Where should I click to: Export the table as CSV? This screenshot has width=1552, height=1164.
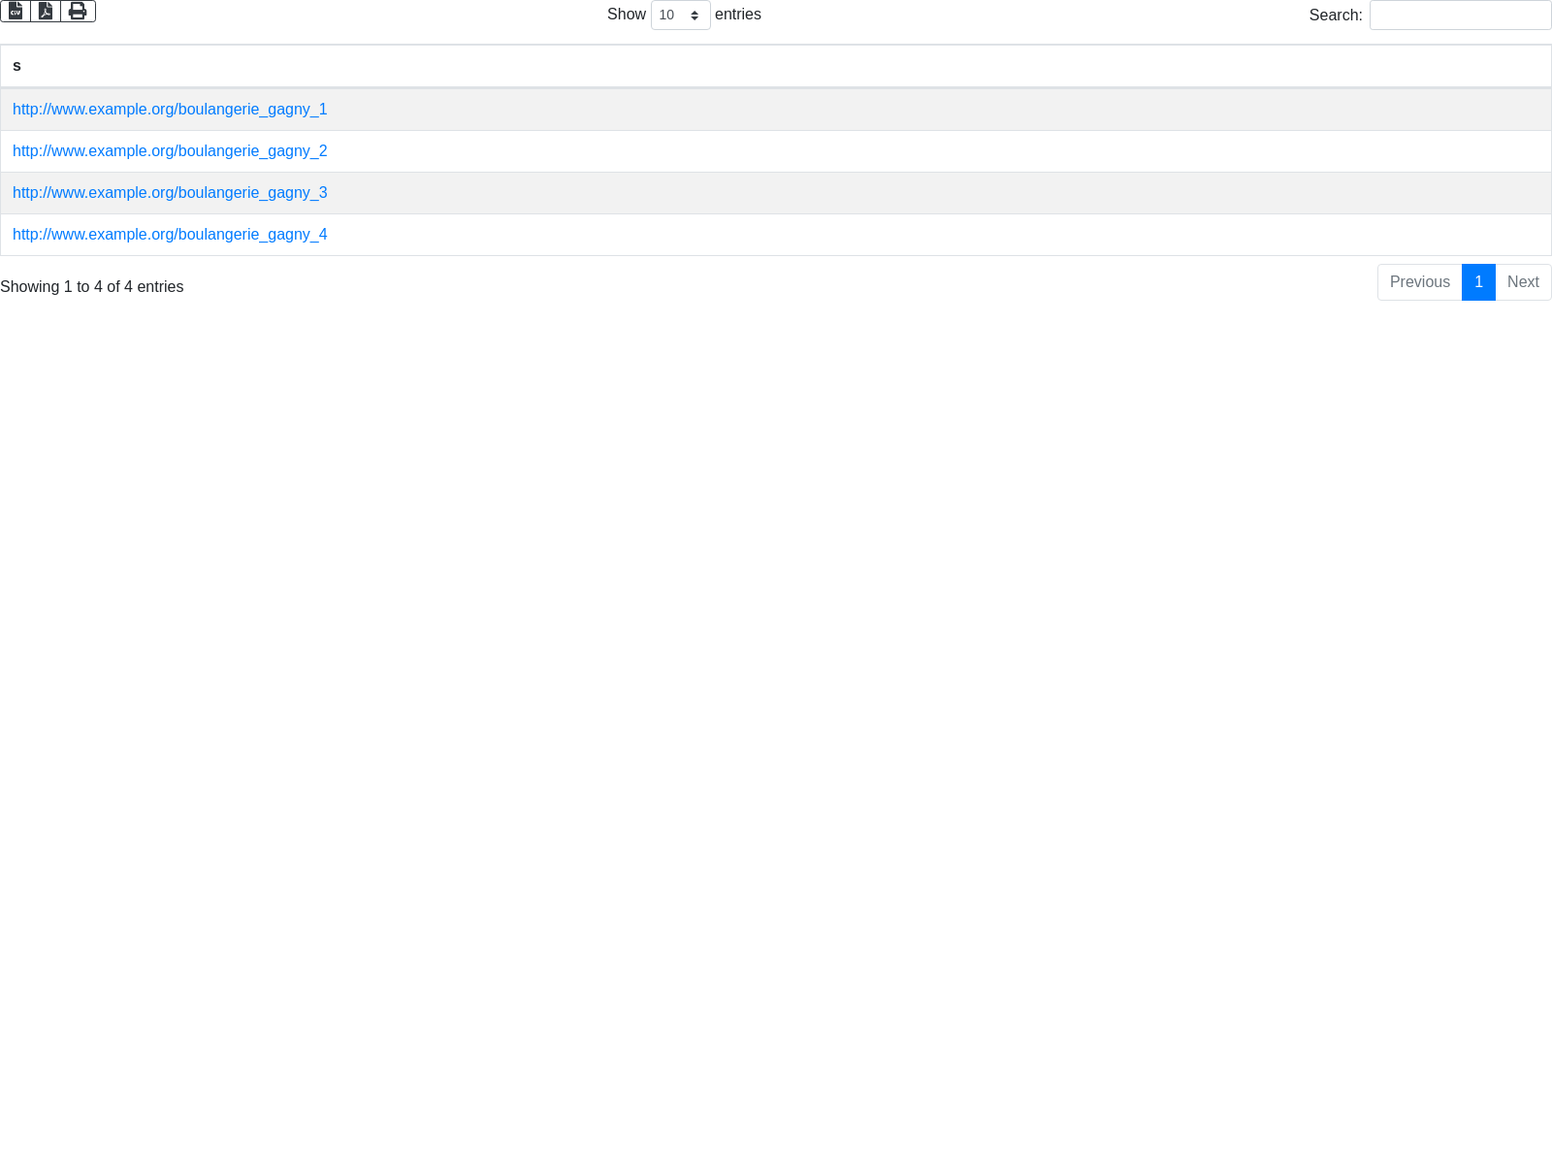[x=16, y=11]
